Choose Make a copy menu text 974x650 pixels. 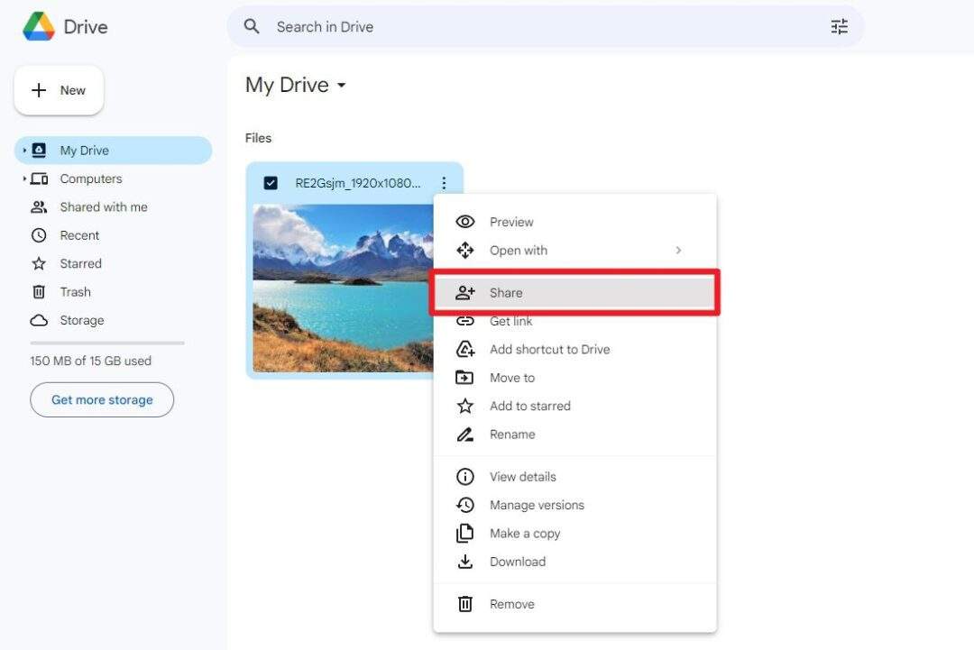click(525, 534)
